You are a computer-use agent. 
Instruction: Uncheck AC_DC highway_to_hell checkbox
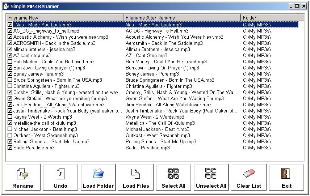[x=10, y=31]
